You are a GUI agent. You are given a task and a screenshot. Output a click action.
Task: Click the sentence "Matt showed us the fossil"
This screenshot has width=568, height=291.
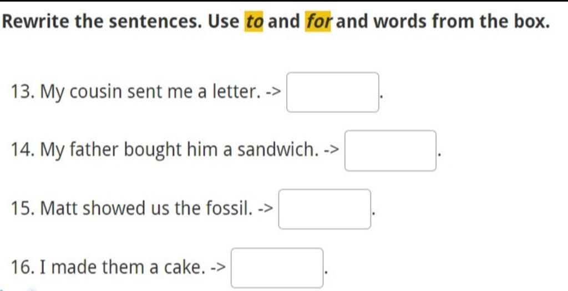[x=146, y=208]
